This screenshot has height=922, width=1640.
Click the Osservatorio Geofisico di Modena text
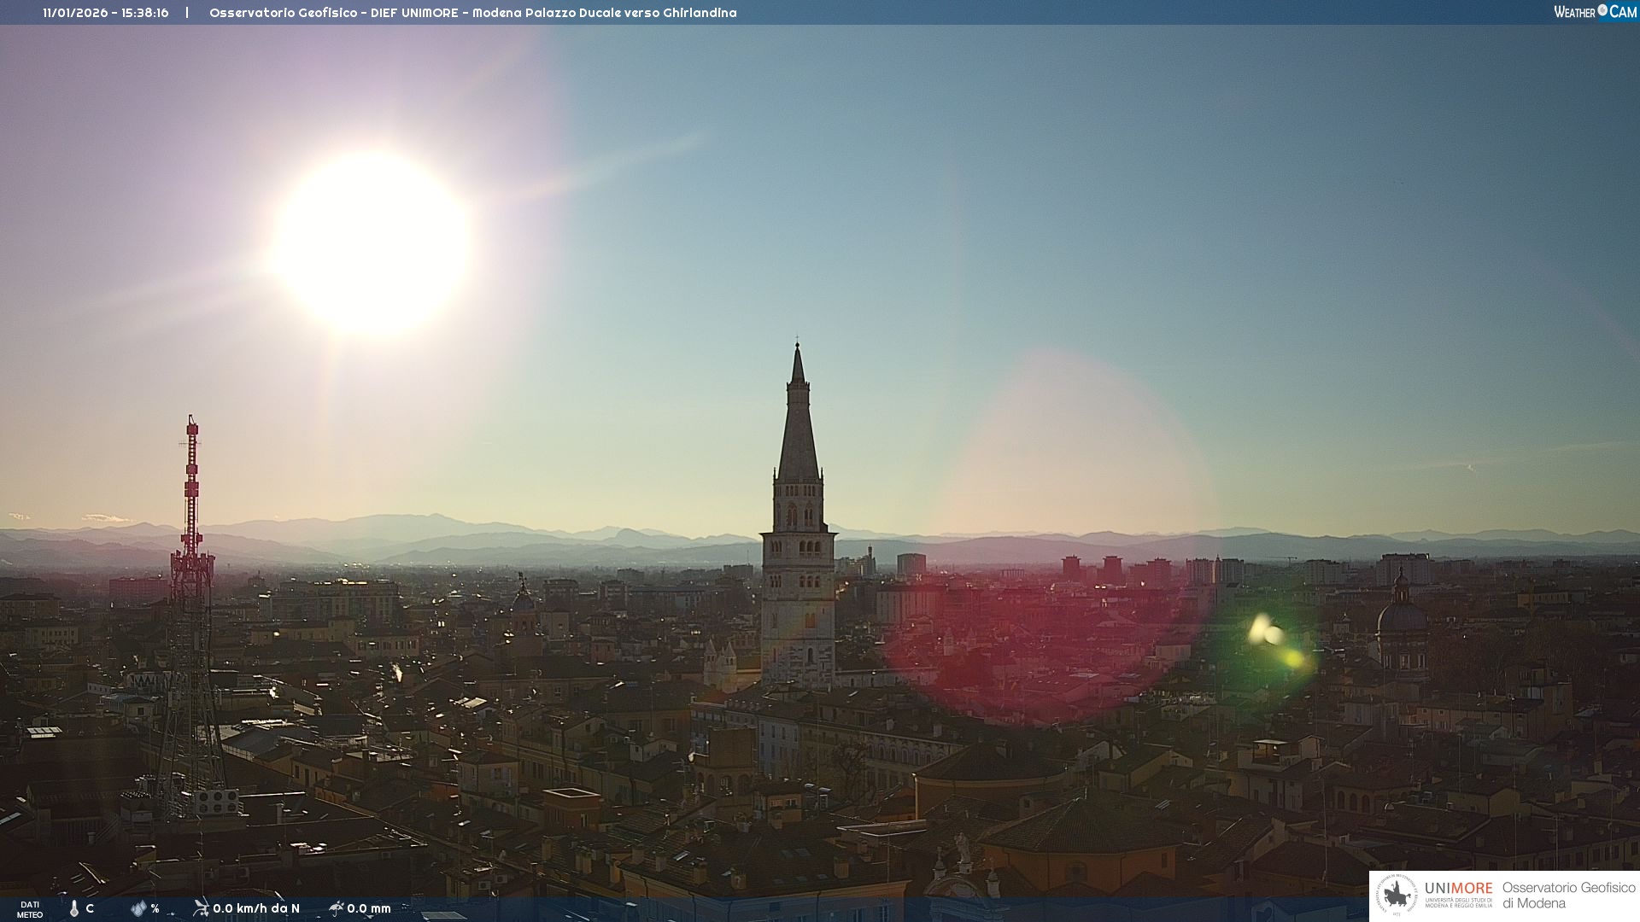(1568, 896)
